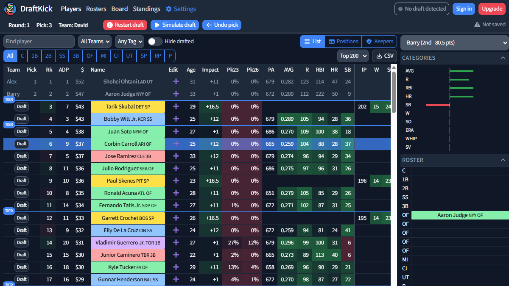Draft Corbin Carroll using Draft button
Image resolution: width=509 pixels, height=286 pixels.
[x=22, y=144]
